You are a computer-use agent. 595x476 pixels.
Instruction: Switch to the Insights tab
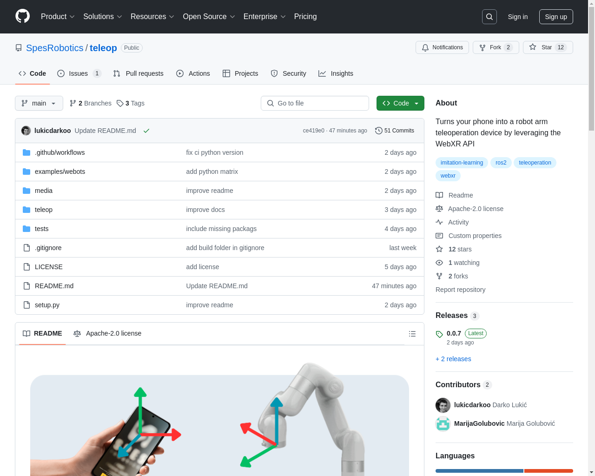pos(336,73)
